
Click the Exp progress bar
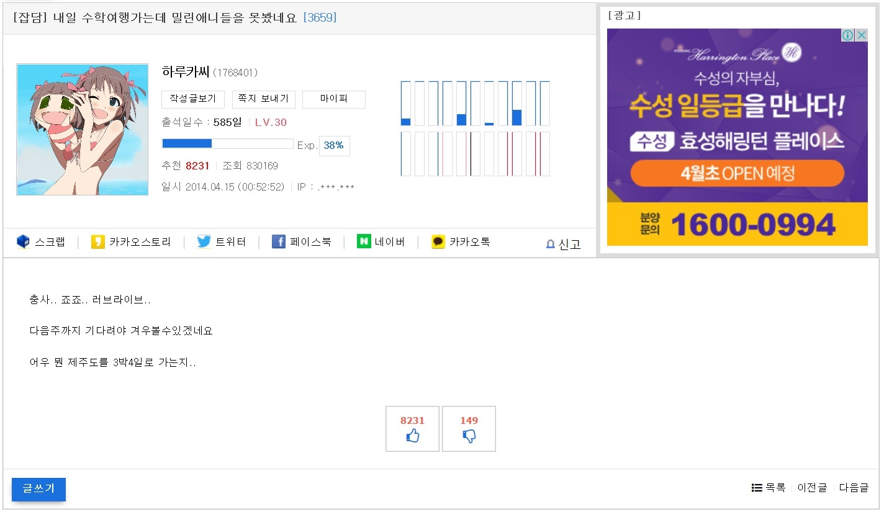[227, 144]
